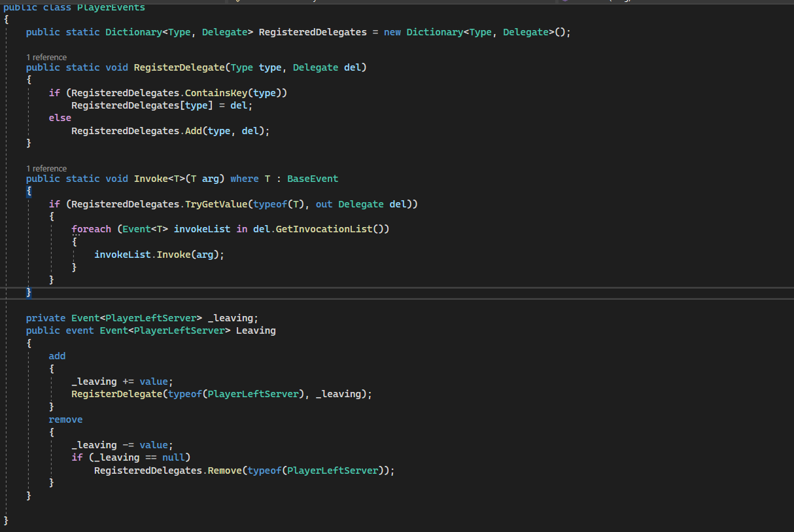Viewport: 794px width, 532px height.
Task: Click the '+=' operator in the add accessor
Action: (128, 381)
